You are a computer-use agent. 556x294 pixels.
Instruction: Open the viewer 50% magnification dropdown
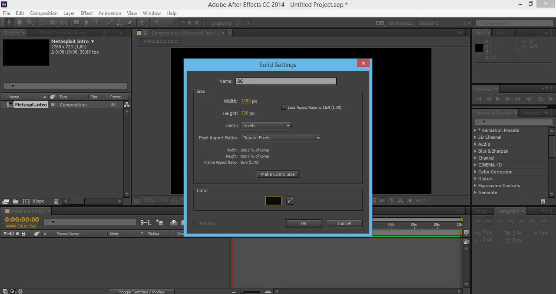tap(156, 200)
